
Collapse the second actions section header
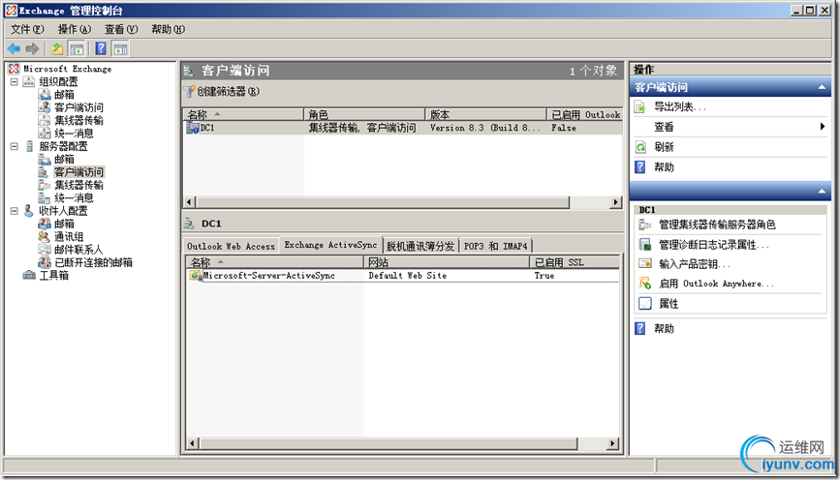tap(822, 191)
